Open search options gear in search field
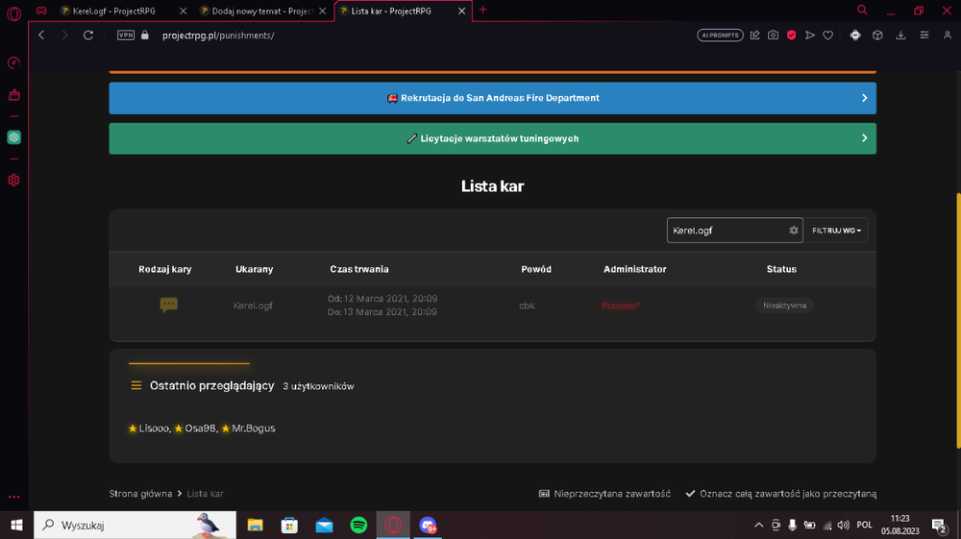This screenshot has height=539, width=961. click(x=794, y=231)
